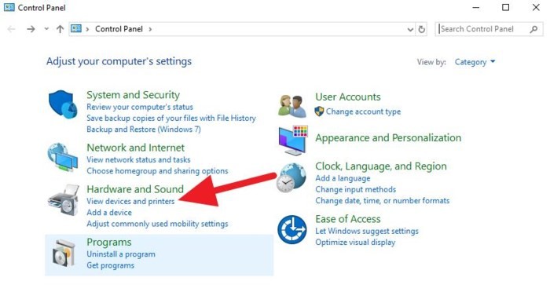Open the Programs disc box icon
The height and width of the screenshot is (303, 550).
[64, 253]
